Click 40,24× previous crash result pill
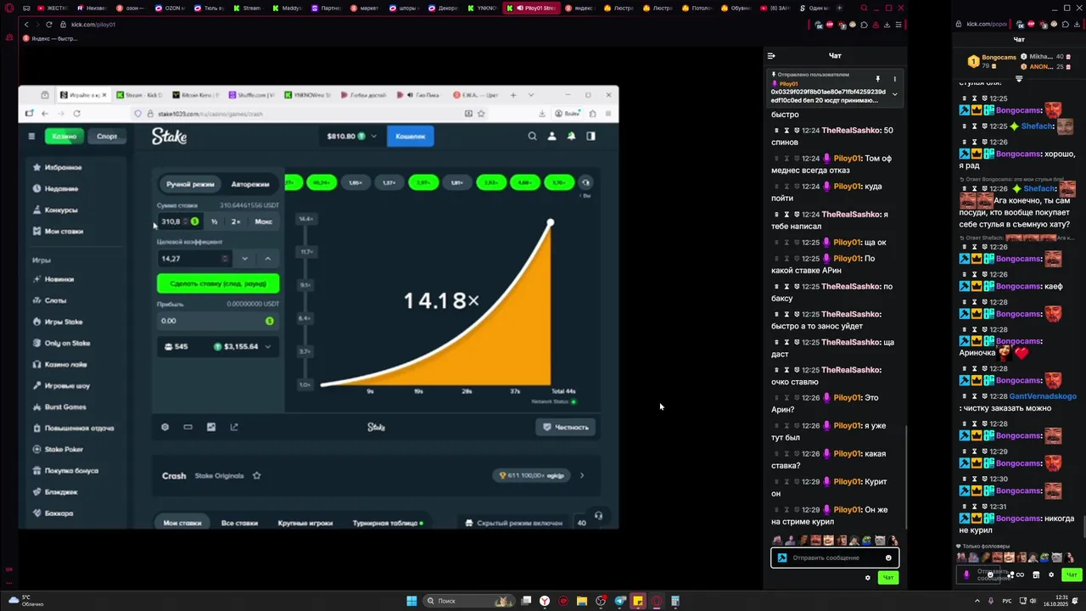1086x611 pixels. pyautogui.click(x=322, y=182)
